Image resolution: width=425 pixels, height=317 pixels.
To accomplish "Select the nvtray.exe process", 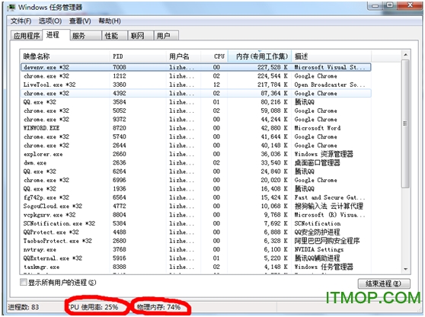I will pyautogui.click(x=196, y=249).
